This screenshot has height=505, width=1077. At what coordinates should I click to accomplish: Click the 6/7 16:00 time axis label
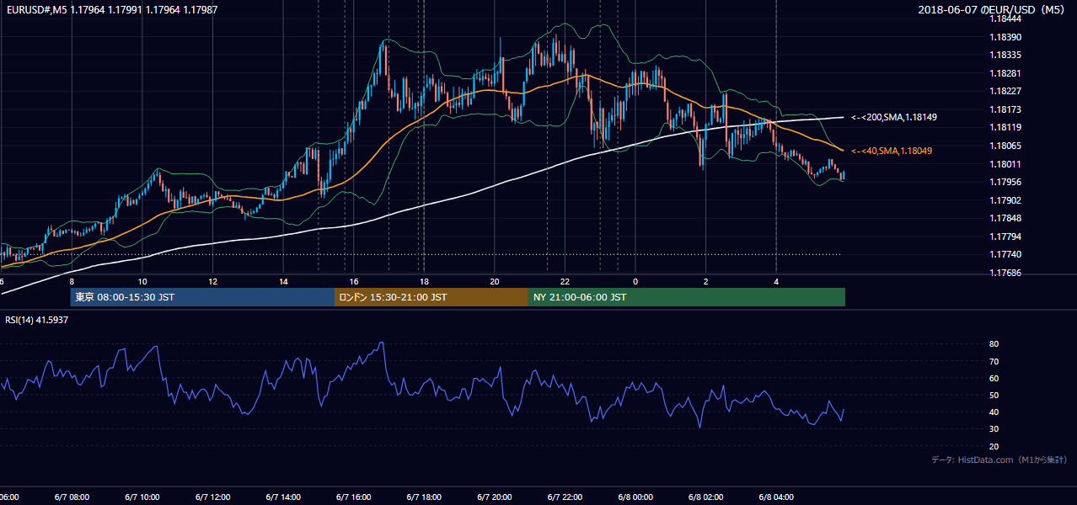pos(354,497)
